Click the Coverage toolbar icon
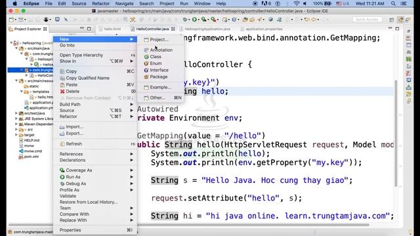Screen dimensions: 420x236 point(204,19)
